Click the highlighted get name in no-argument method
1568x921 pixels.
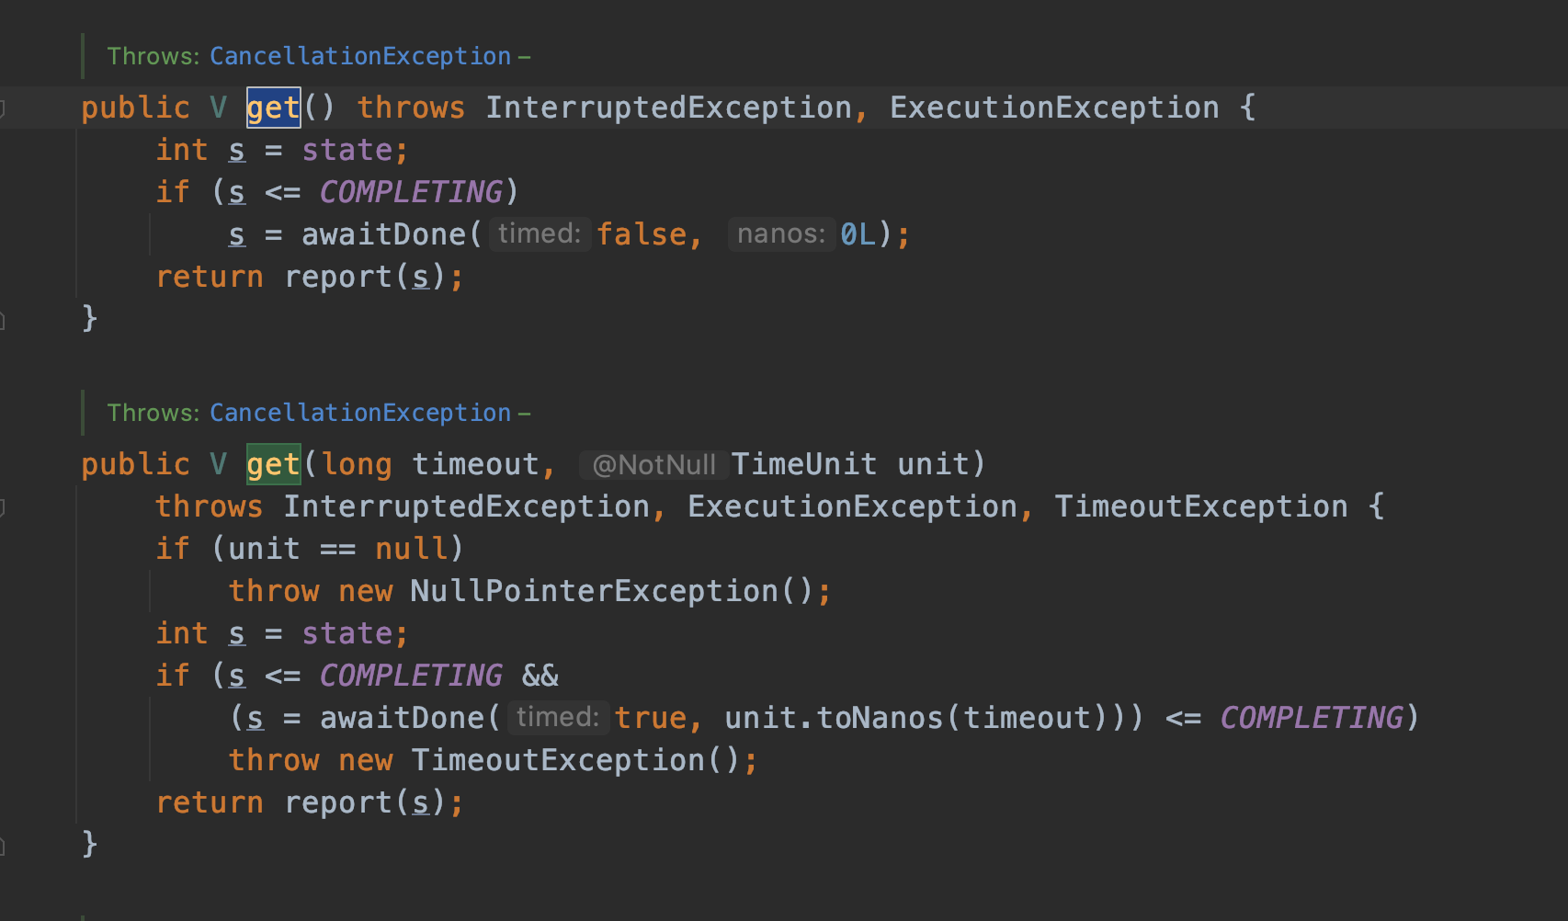[x=273, y=108]
